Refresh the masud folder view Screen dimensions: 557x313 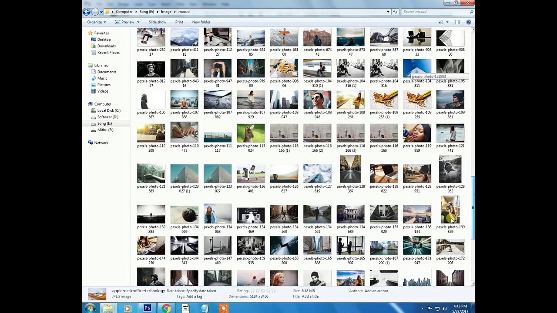tap(395, 12)
